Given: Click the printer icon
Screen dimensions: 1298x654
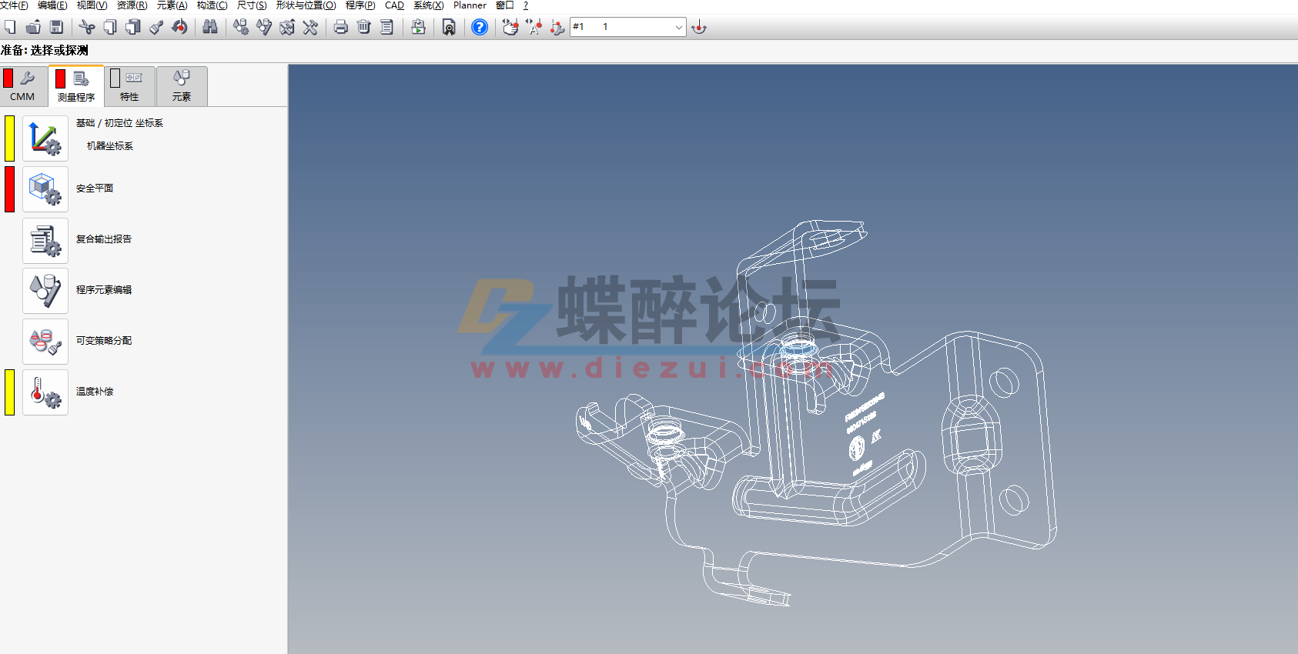Looking at the screenshot, I should (x=340, y=28).
